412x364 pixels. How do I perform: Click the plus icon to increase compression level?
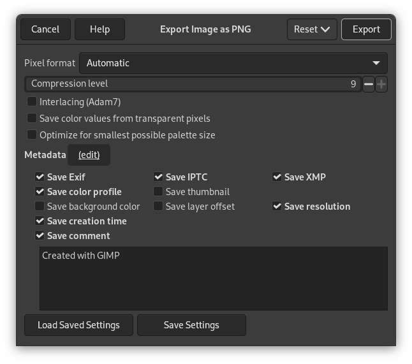click(x=381, y=84)
